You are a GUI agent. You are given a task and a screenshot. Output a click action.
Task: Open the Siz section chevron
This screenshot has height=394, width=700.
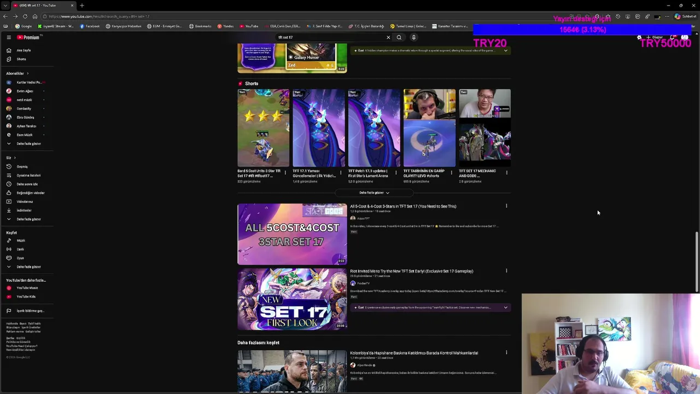(15, 158)
